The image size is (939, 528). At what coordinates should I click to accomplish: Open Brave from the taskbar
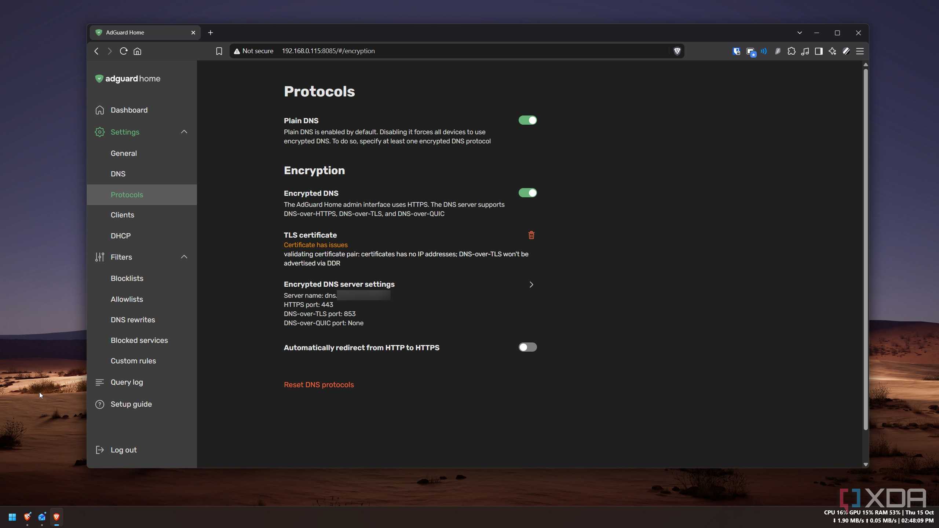(56, 517)
